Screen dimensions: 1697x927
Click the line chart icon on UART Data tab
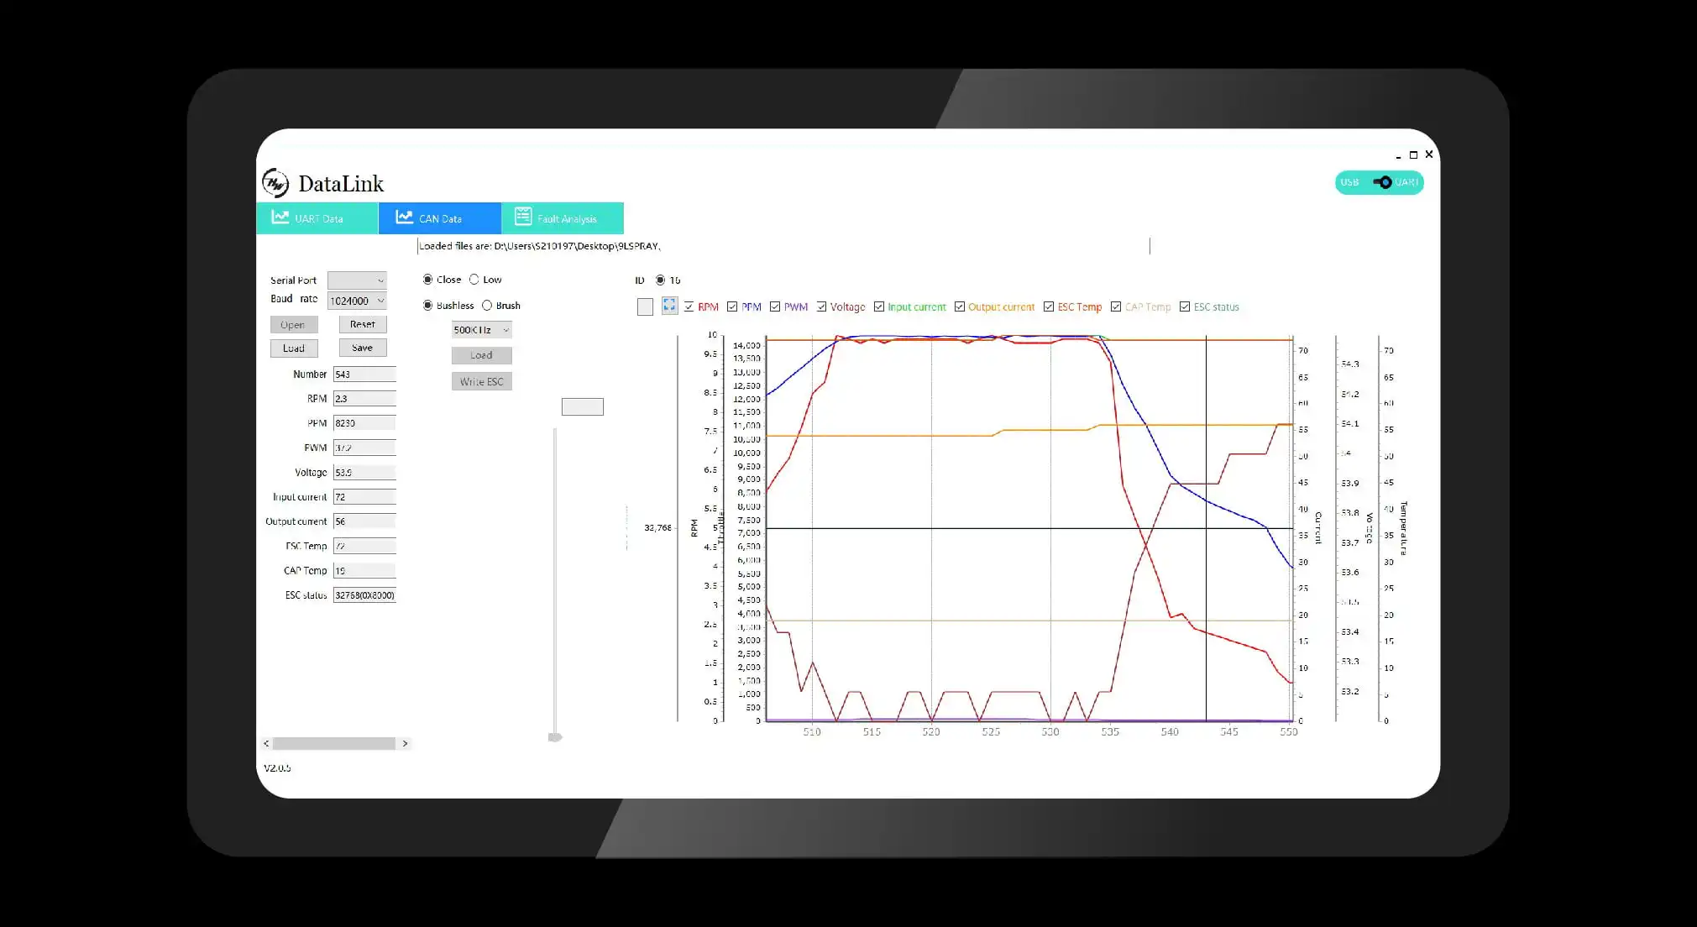click(280, 217)
